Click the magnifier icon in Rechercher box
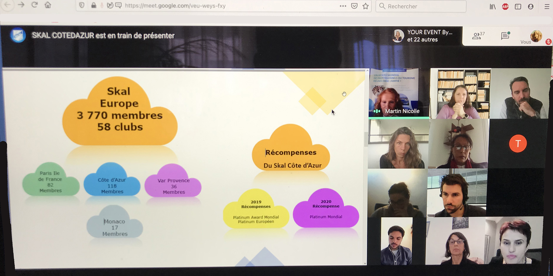Viewport: 553px width, 276px height. [x=382, y=6]
